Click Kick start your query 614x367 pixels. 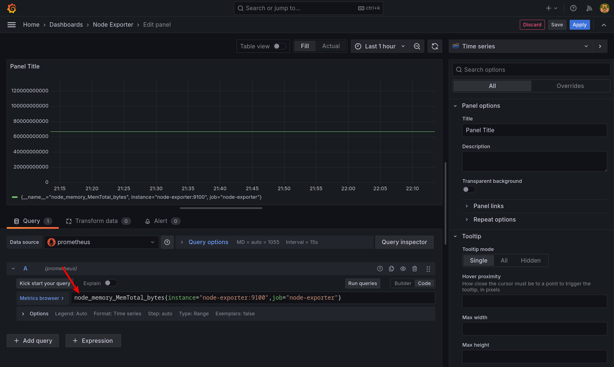point(45,283)
